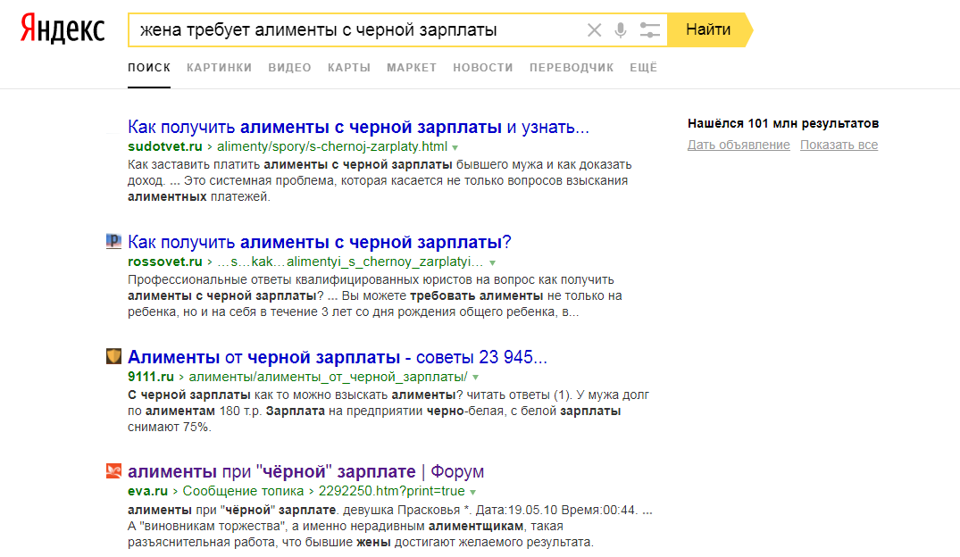
Task: Click the Показать все link
Action: click(x=839, y=145)
